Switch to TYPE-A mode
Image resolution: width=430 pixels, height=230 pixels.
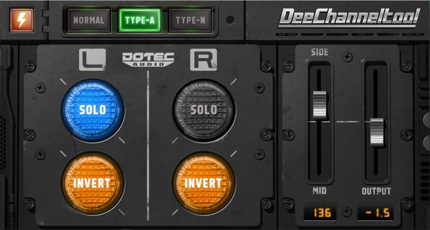(x=139, y=20)
